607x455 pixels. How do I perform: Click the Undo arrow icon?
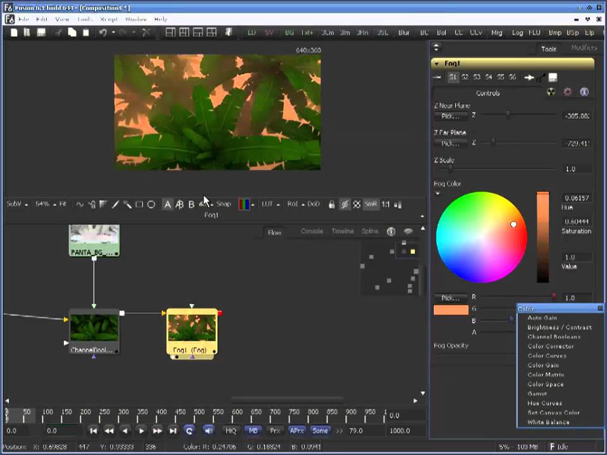[103, 32]
